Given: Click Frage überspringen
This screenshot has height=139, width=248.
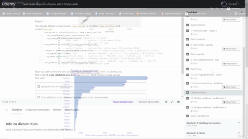Looking at the screenshot, I should 123,102.
